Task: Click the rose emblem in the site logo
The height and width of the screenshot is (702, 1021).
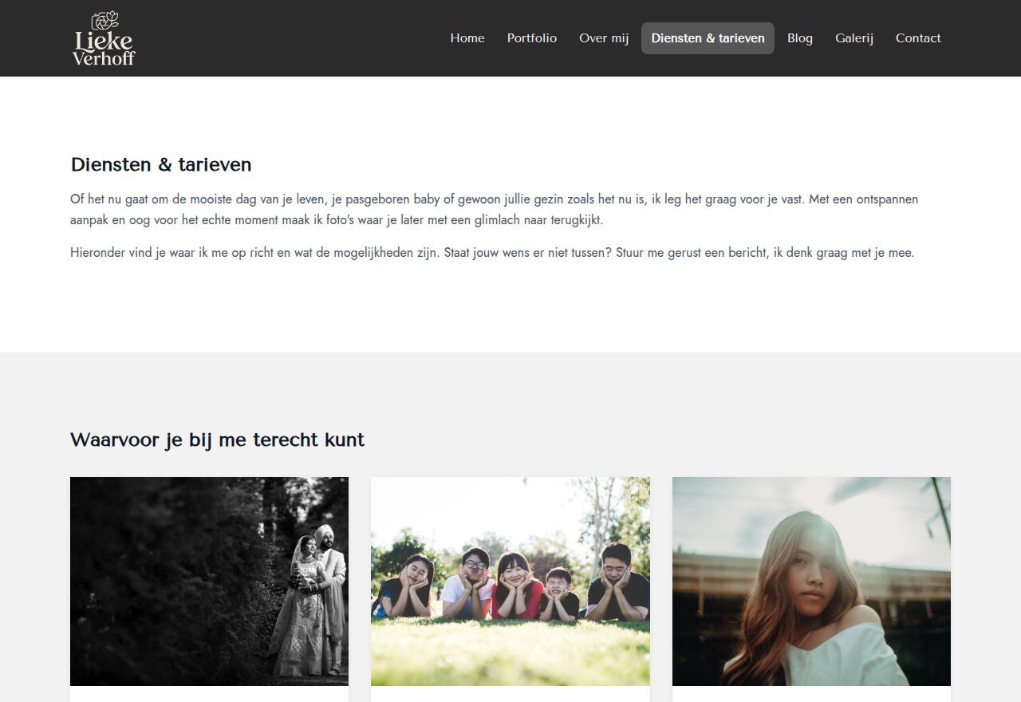Action: click(105, 21)
